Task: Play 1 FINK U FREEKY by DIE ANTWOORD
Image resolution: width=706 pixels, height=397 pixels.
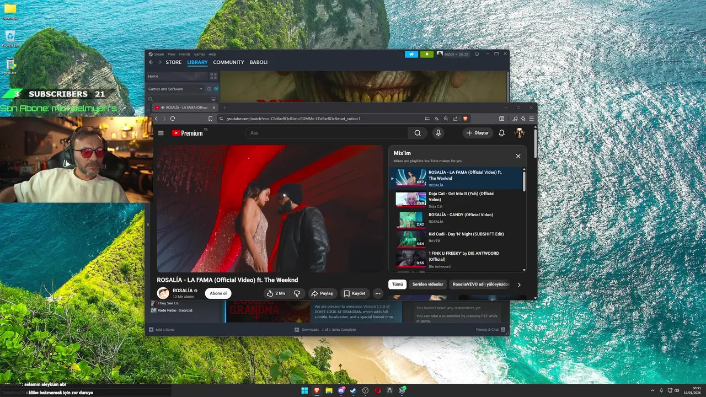Action: click(457, 259)
